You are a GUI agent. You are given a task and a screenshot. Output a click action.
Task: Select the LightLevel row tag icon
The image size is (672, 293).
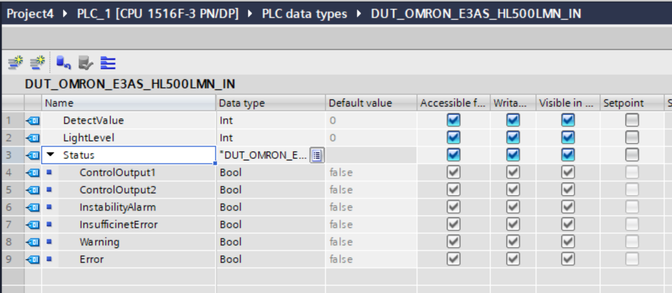pos(33,138)
